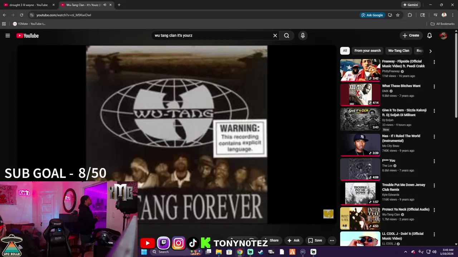This screenshot has height=257, width=458.
Task: Open options for Nas - If I Ruled The World
Action: 434,137
